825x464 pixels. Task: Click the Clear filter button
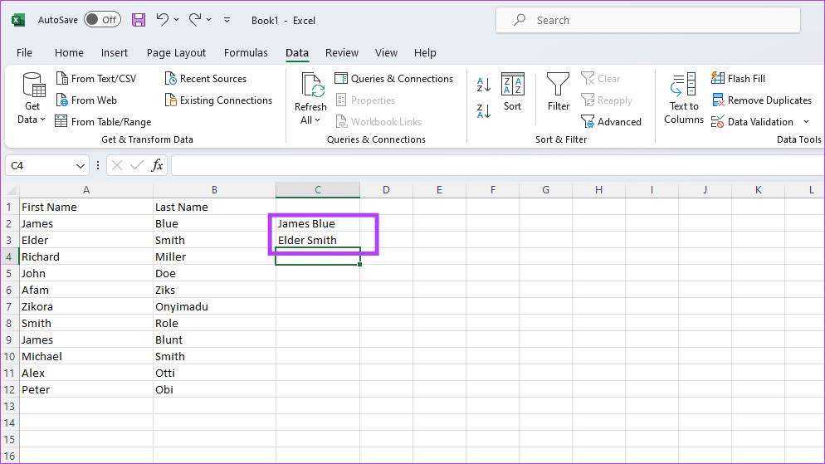tap(601, 78)
